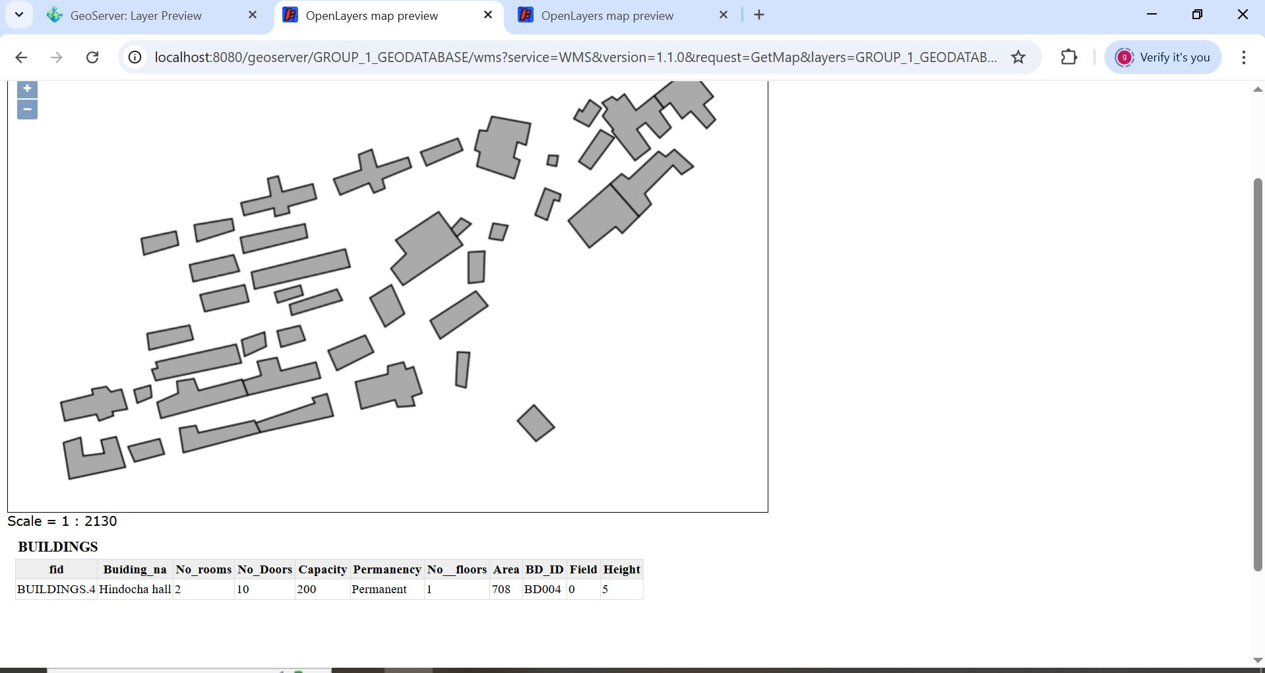
Task: Zoom in the map with plus button
Action: 27,89
